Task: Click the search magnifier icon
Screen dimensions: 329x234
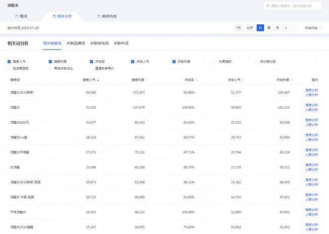Action: pyautogui.click(x=268, y=6)
